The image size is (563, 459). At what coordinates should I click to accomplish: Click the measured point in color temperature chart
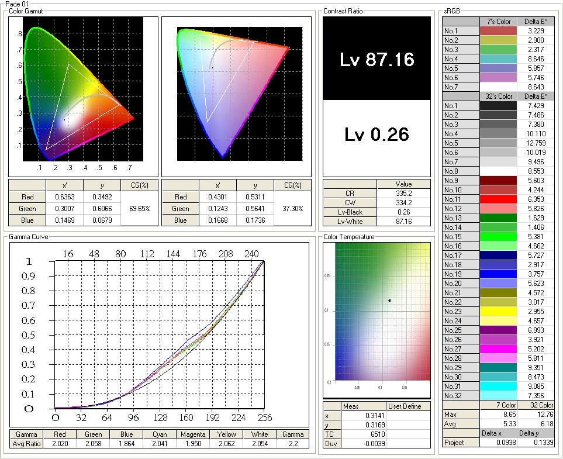click(389, 301)
